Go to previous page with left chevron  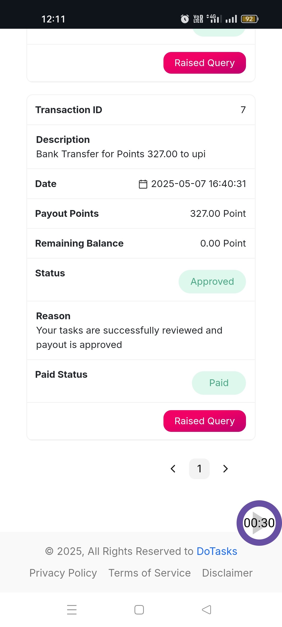[x=173, y=469]
